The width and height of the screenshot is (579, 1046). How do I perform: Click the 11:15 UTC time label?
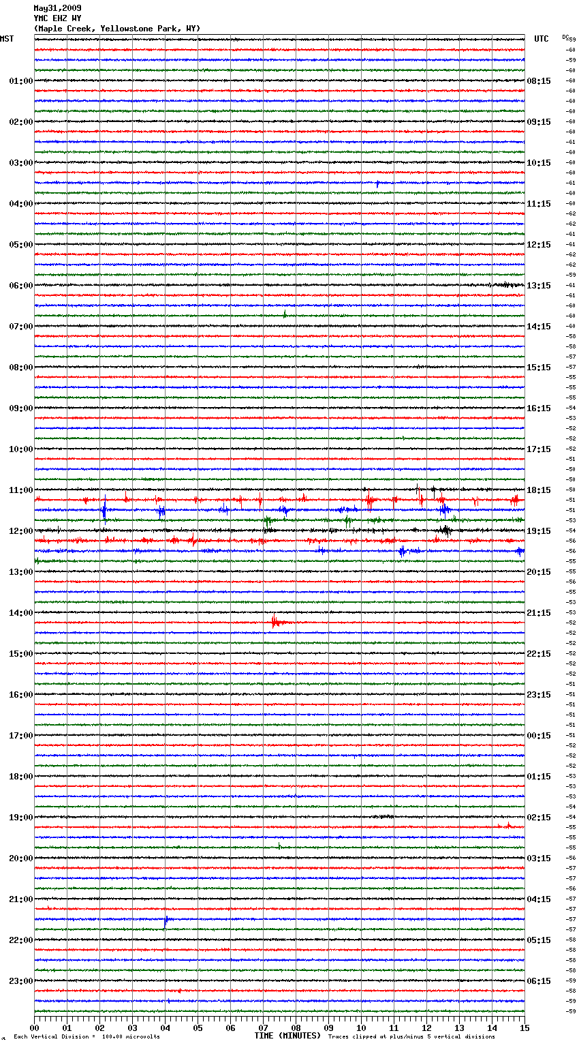[539, 204]
